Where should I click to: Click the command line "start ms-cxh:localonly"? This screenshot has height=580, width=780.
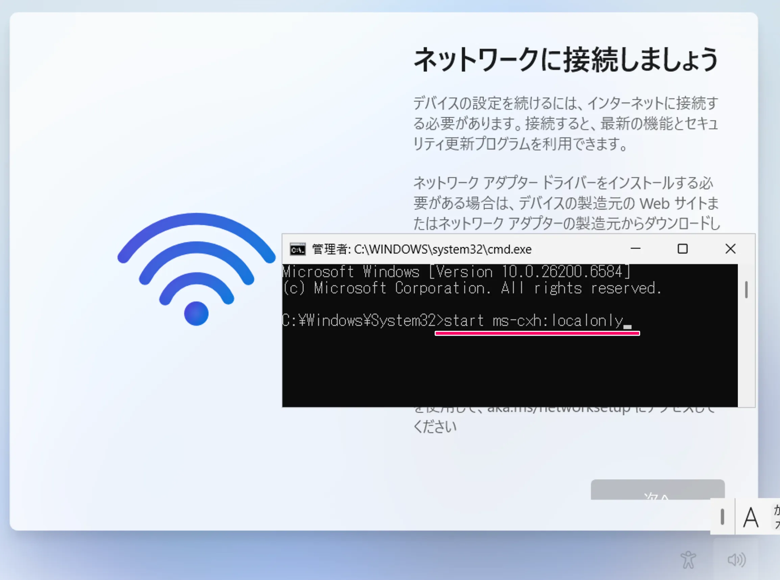533,321
